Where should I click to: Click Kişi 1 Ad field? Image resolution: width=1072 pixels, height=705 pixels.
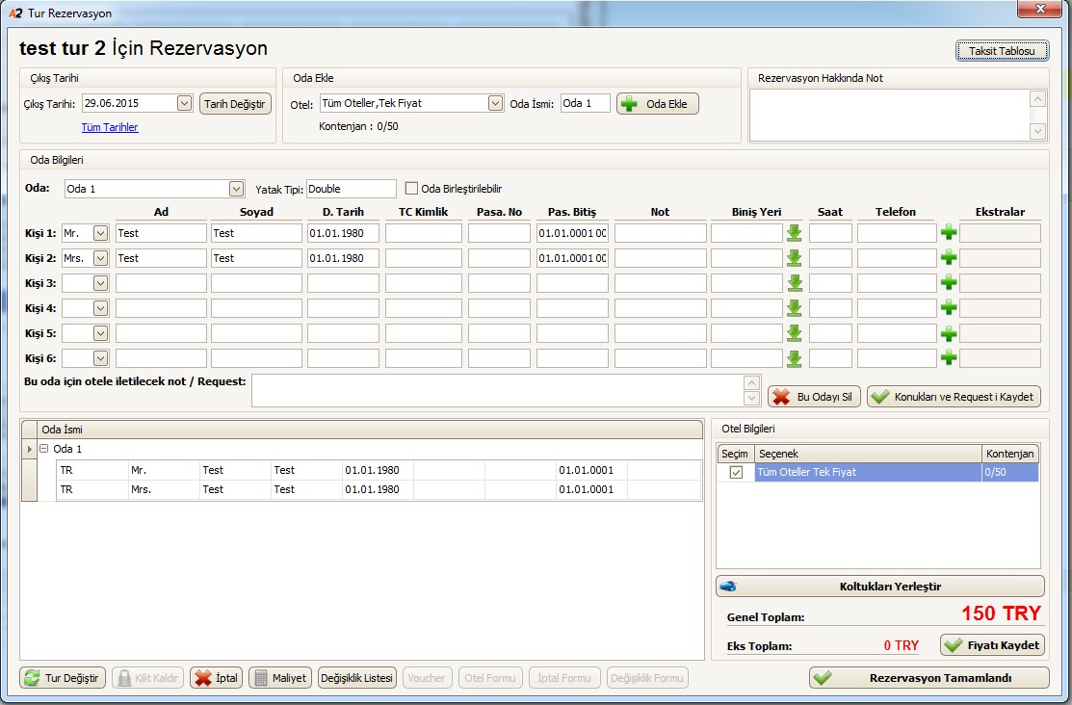click(x=161, y=233)
